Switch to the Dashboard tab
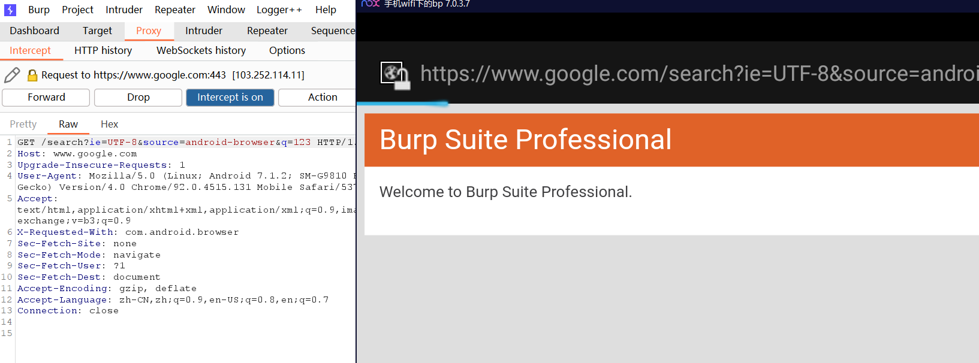This screenshot has width=979, height=363. 35,31
